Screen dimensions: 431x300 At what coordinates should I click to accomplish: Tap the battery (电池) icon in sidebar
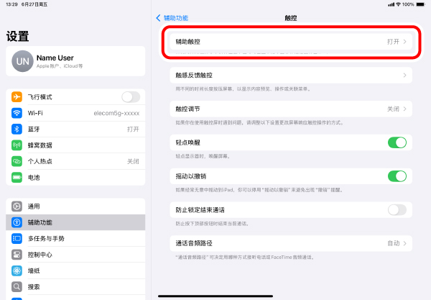point(17,177)
